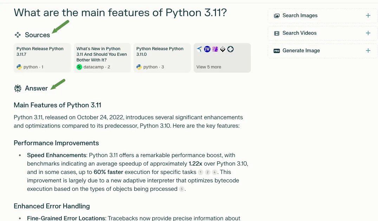Click citation 1 after "specific tasks"
This screenshot has height=221, width=378.
[201, 172]
